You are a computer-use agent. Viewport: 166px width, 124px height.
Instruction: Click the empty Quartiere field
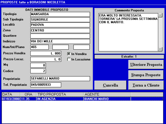(x=60, y=36)
